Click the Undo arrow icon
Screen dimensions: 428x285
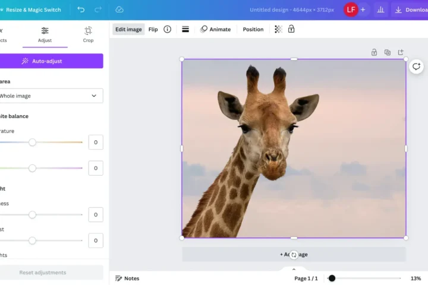[81, 9]
